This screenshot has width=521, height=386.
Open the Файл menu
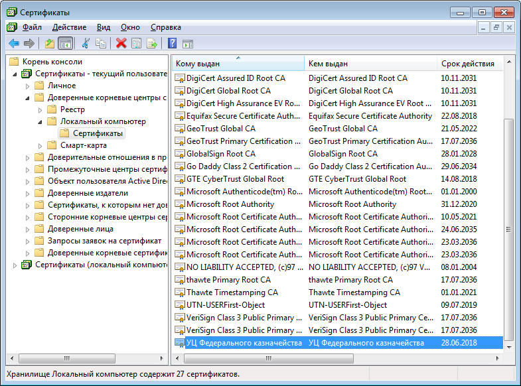pos(32,27)
